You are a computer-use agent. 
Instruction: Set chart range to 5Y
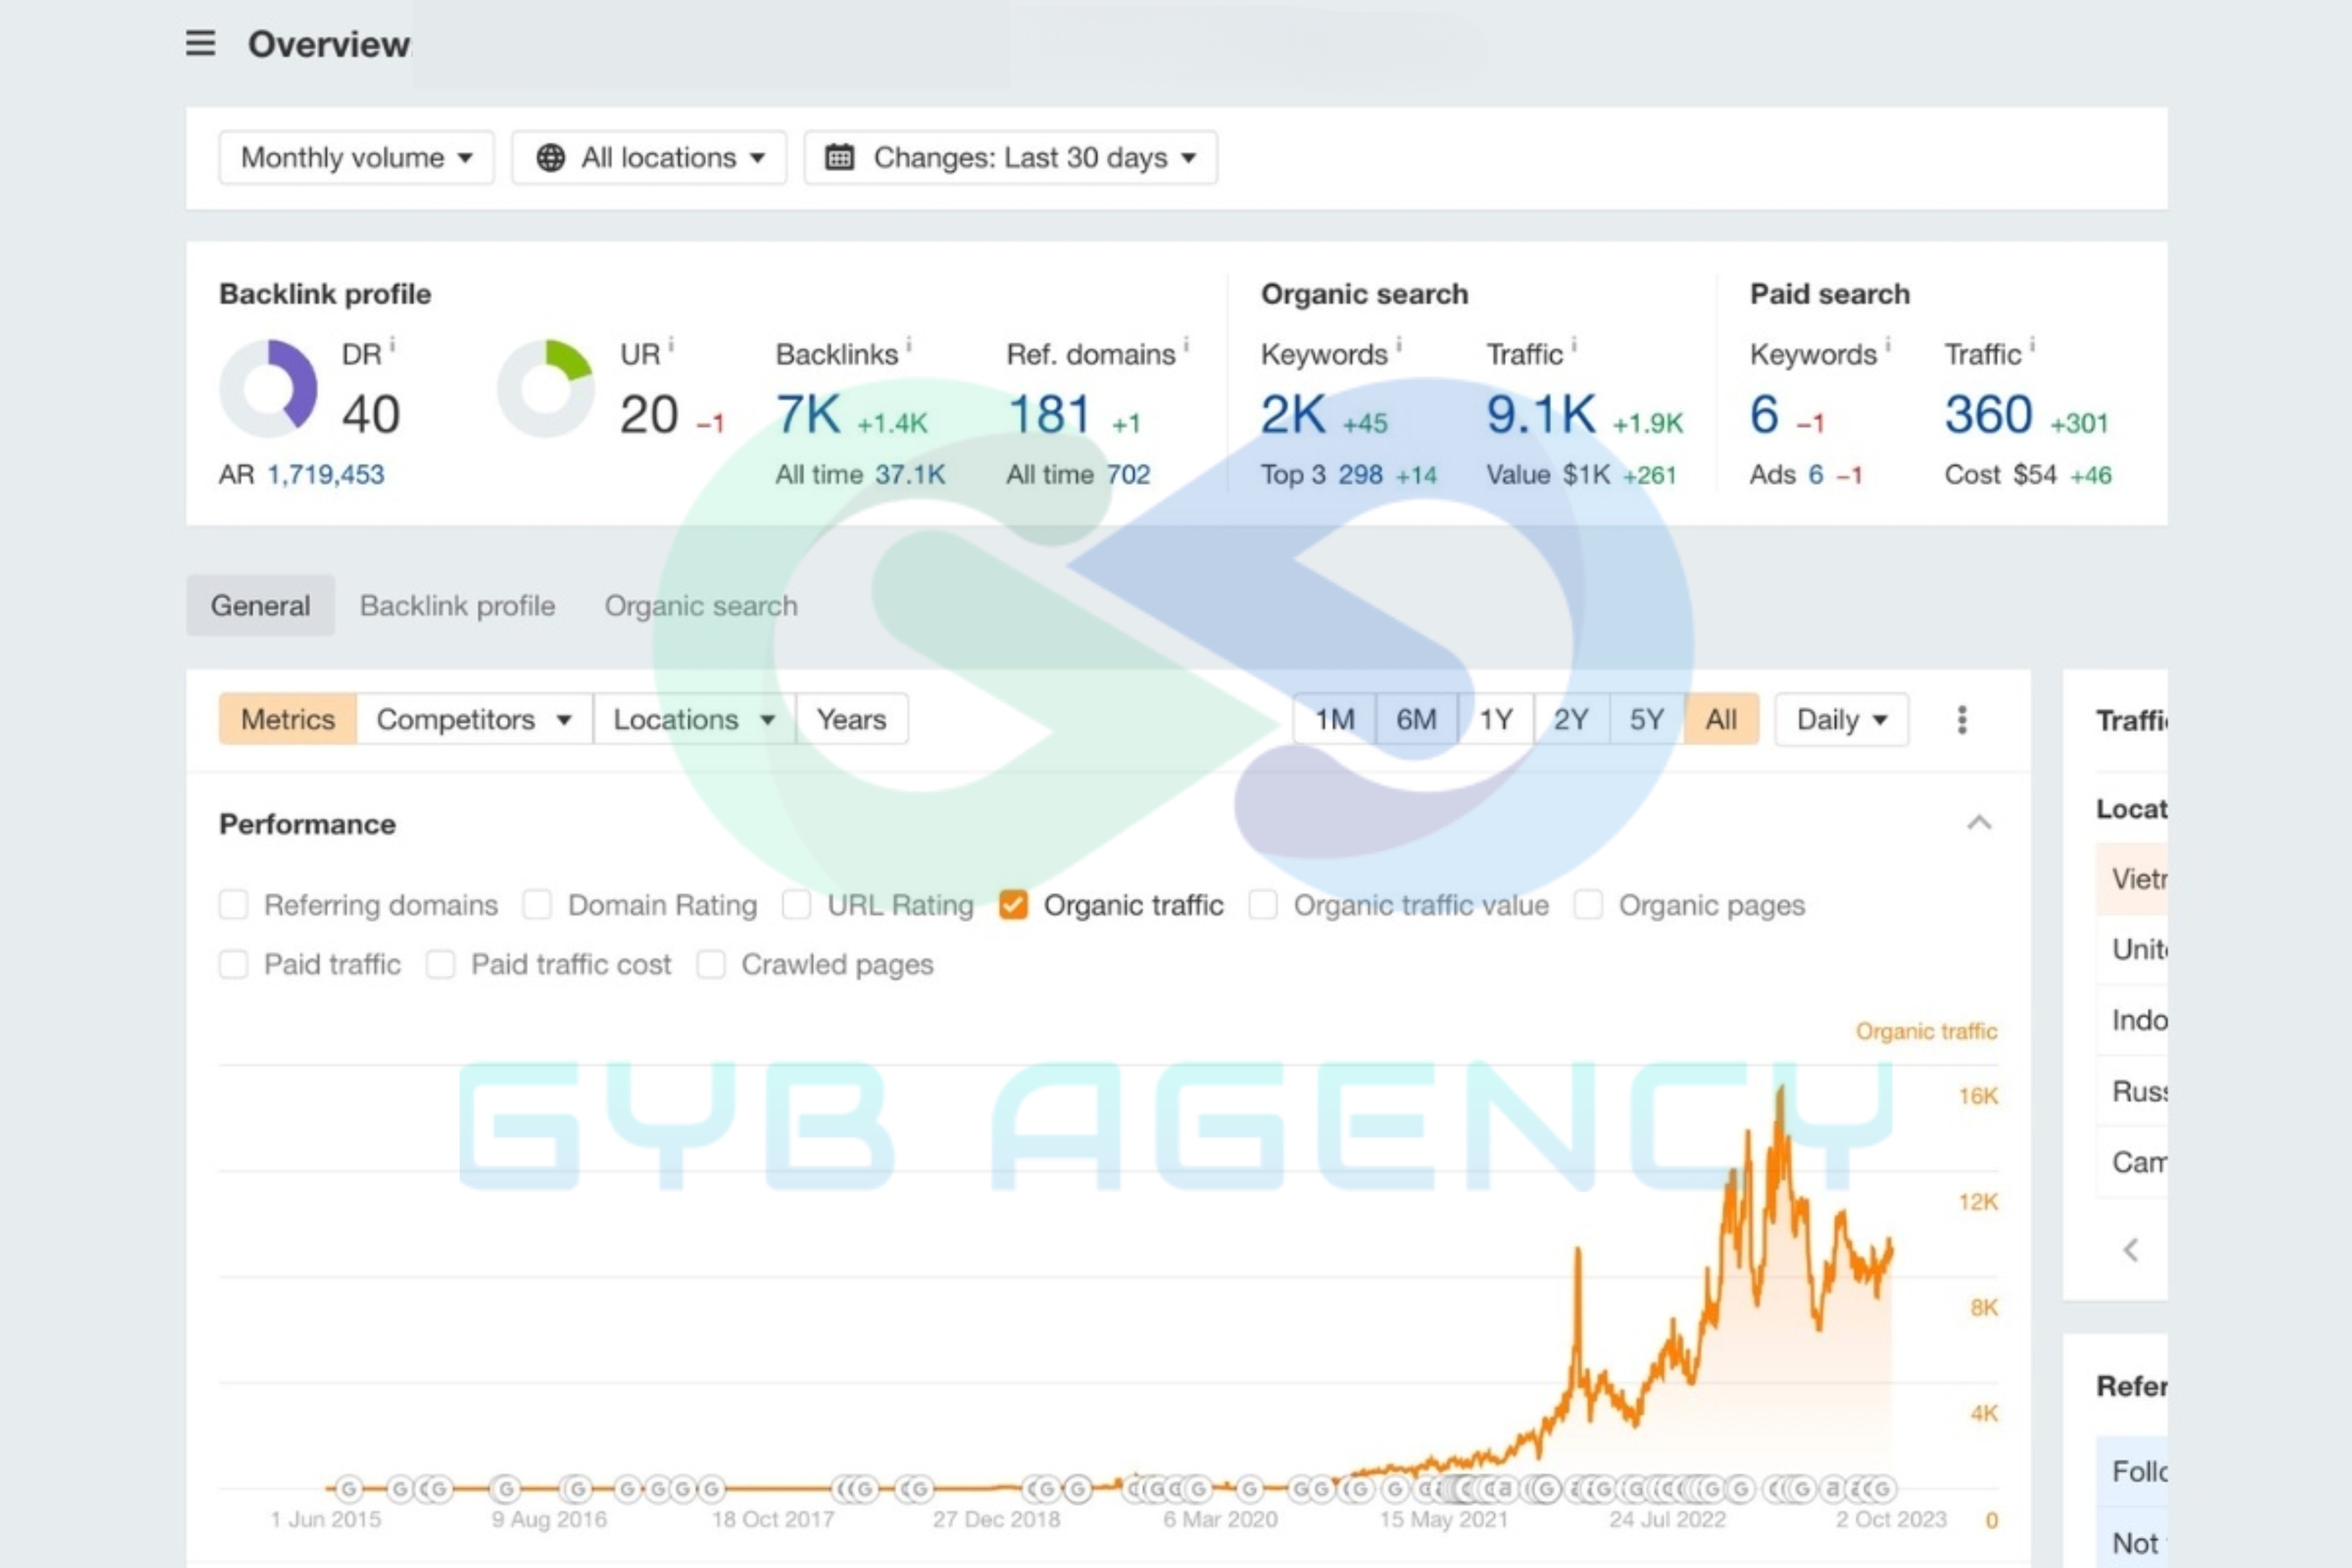coord(1647,719)
